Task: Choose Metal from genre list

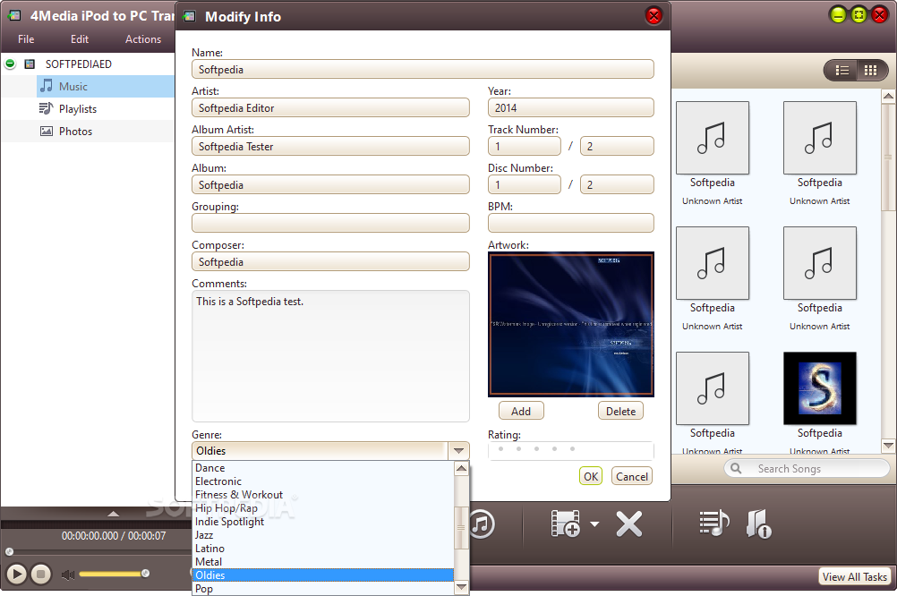Action: pos(323,562)
